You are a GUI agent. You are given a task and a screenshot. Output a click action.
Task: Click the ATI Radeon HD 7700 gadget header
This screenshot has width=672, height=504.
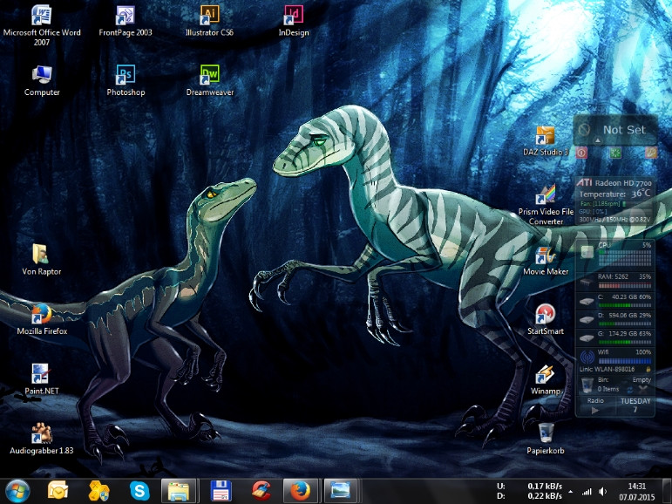coord(614,183)
